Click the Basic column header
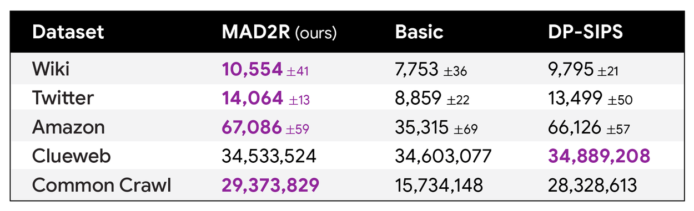 pyautogui.click(x=419, y=32)
